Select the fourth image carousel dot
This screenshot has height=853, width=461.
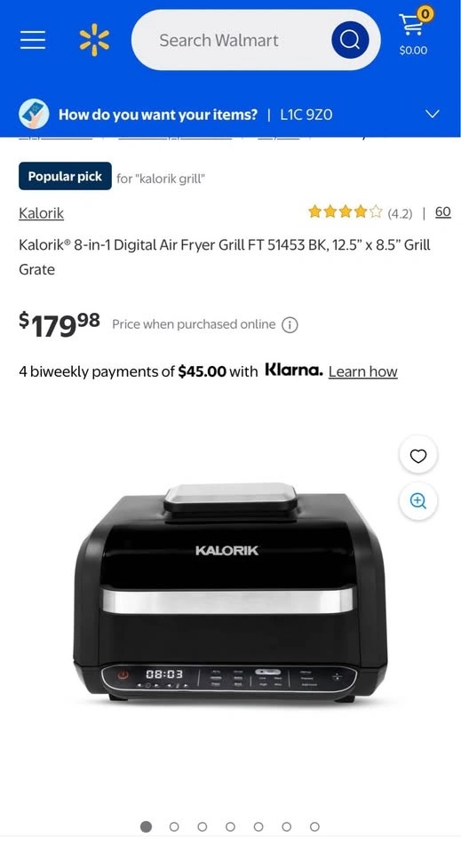pyautogui.click(x=231, y=827)
